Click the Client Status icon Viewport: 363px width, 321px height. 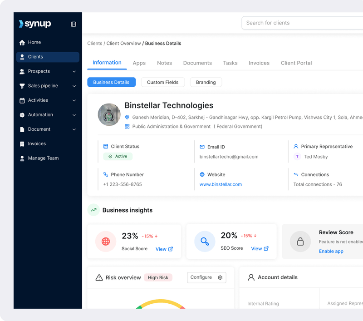(x=106, y=146)
